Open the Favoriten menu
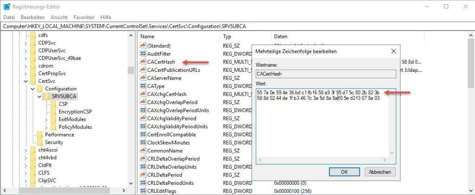The height and width of the screenshot is (195, 475). [84, 17]
